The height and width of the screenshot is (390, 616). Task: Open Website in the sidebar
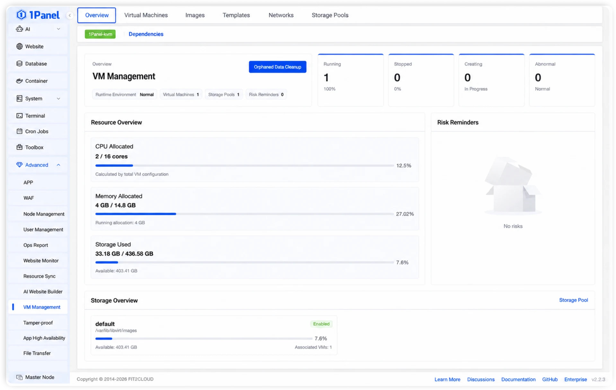click(x=38, y=46)
